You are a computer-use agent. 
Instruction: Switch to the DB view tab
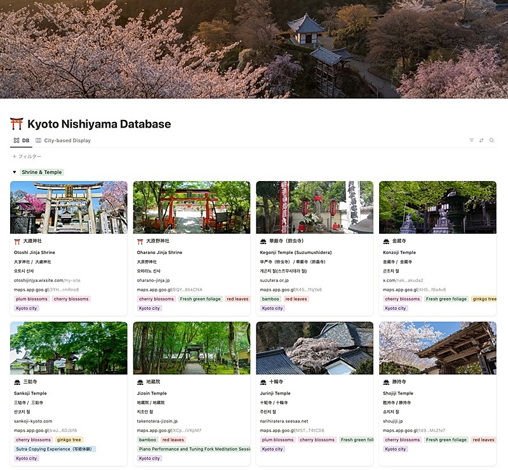22,140
